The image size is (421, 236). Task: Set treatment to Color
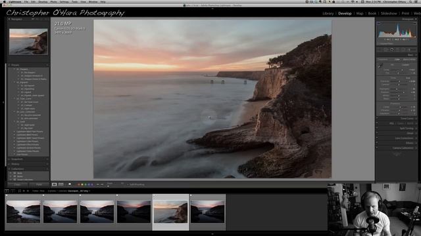tap(397, 60)
